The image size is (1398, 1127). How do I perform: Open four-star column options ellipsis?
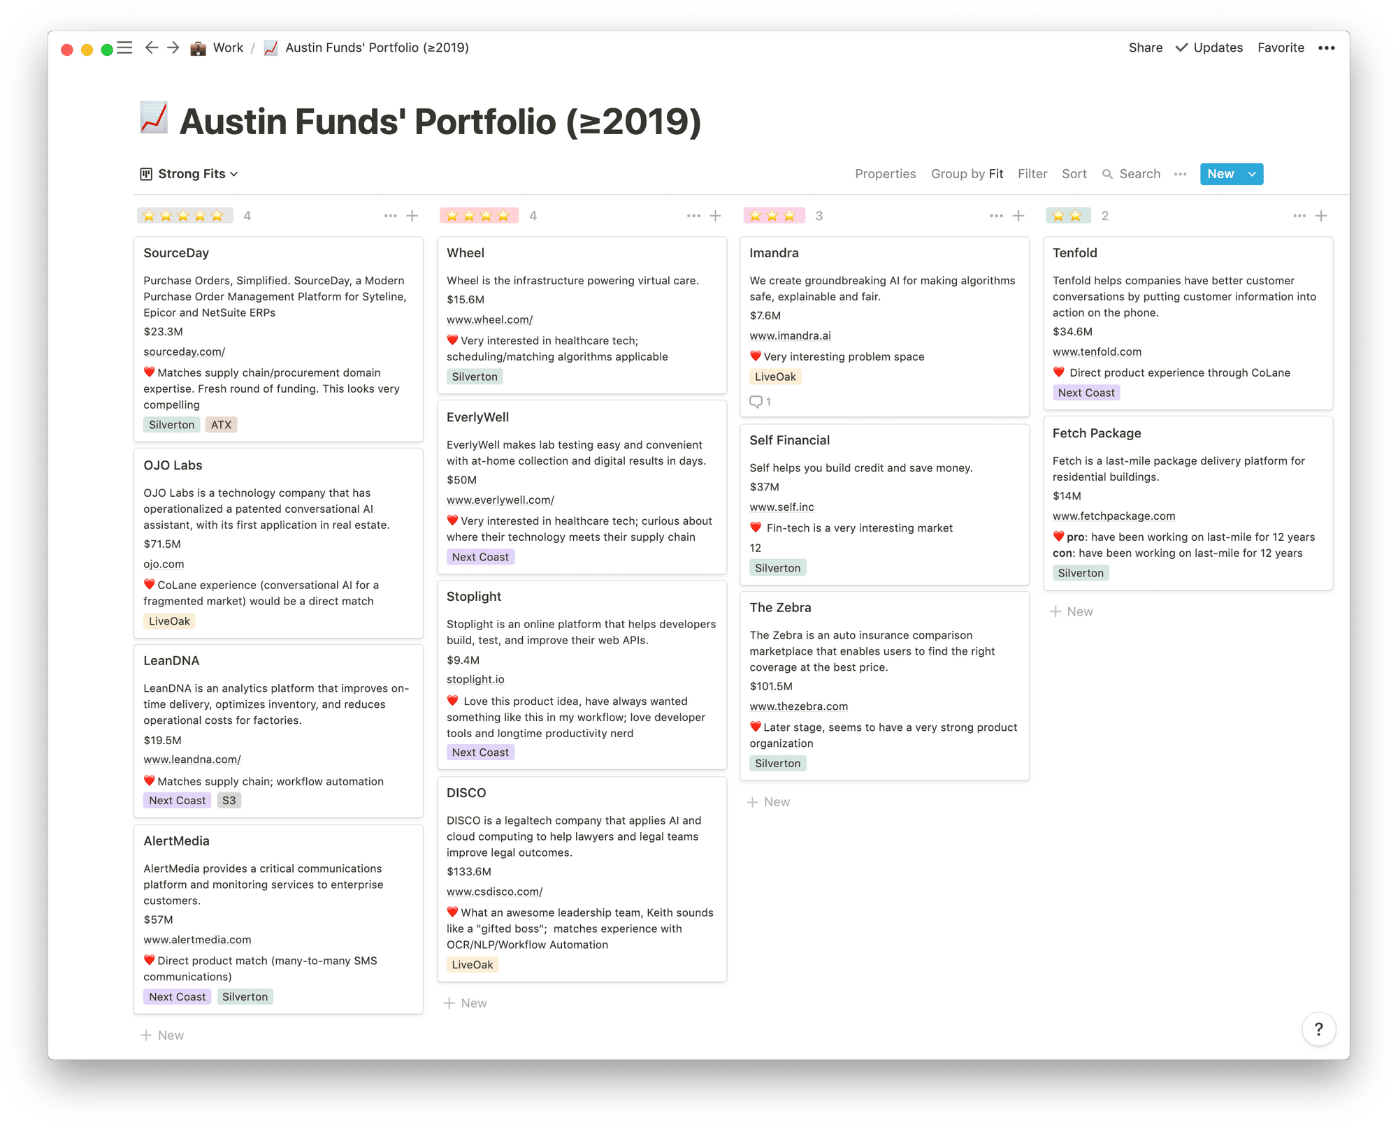(693, 216)
